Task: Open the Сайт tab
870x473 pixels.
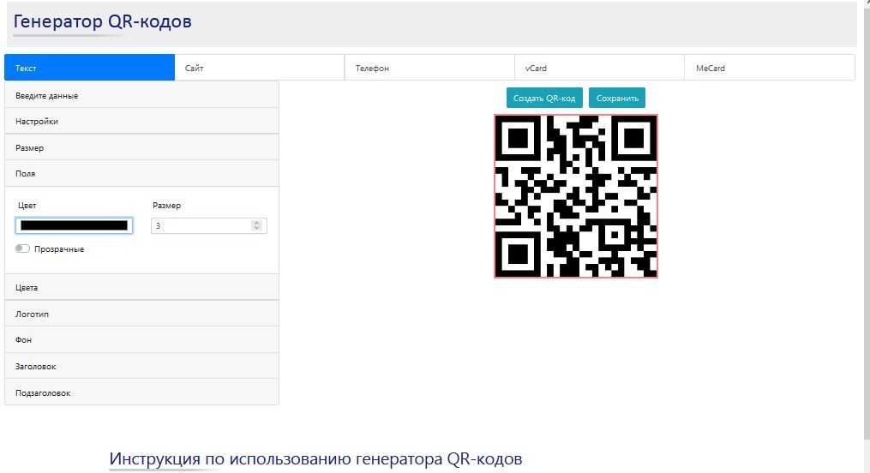Action: pos(259,68)
